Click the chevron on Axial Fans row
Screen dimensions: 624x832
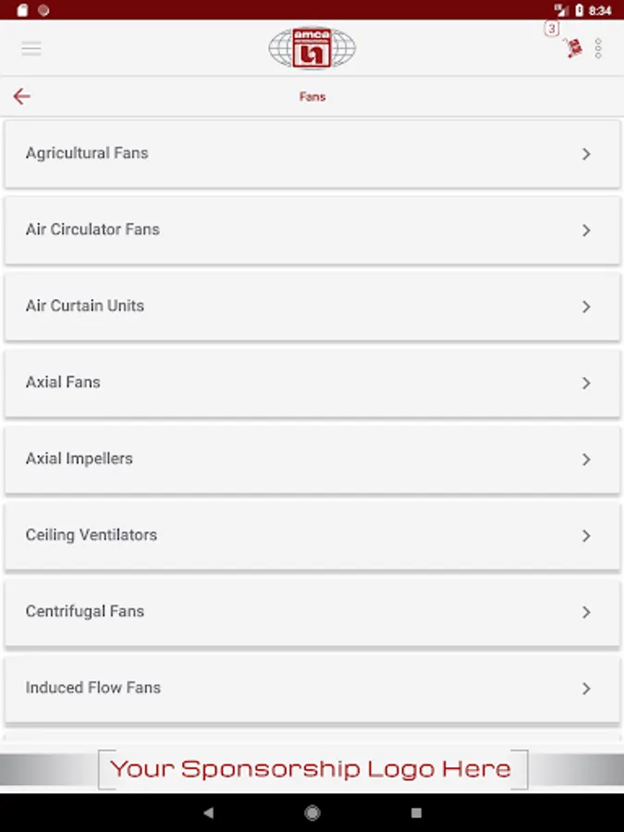pos(586,383)
